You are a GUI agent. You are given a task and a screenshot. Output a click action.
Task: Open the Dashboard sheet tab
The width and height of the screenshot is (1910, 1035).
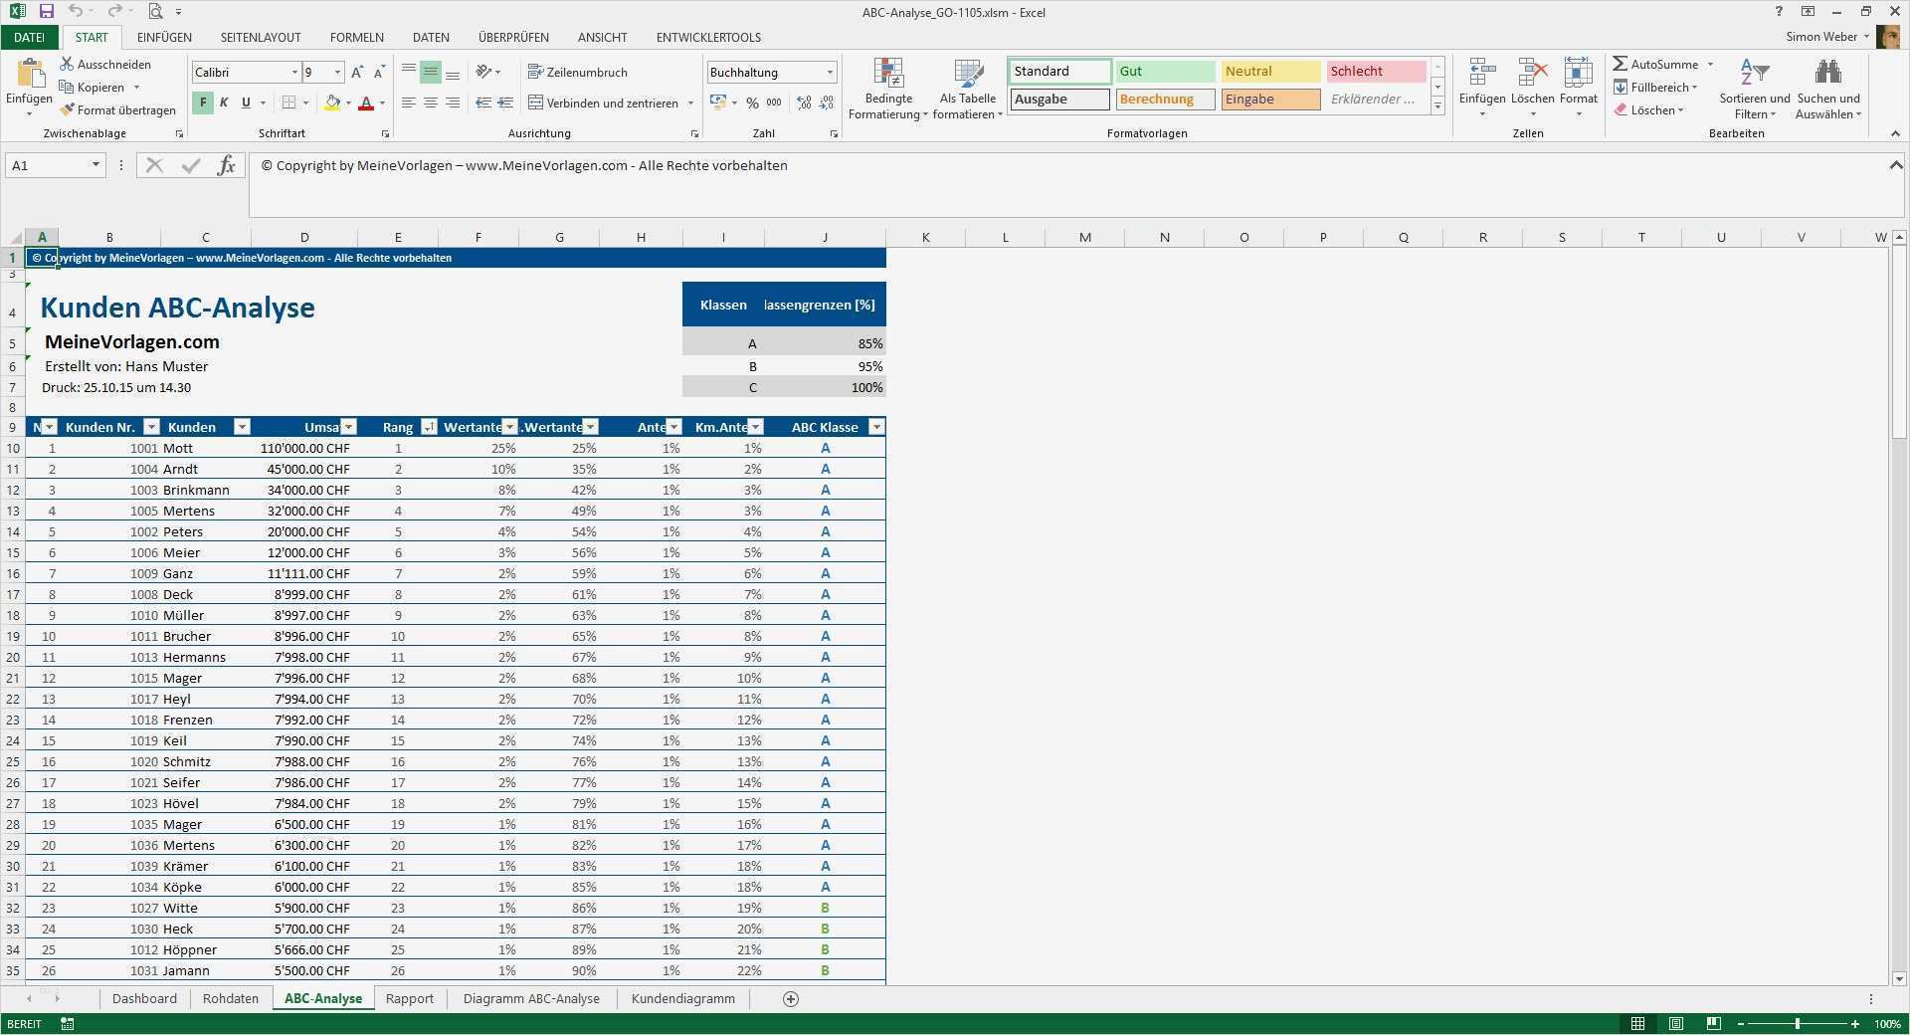144,998
